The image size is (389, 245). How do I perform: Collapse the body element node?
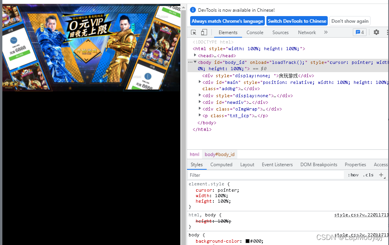(195, 62)
